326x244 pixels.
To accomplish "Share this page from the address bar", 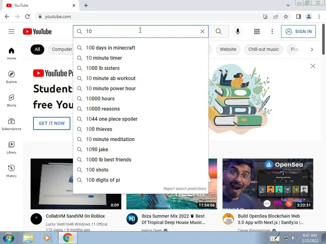I will click(x=276, y=17).
